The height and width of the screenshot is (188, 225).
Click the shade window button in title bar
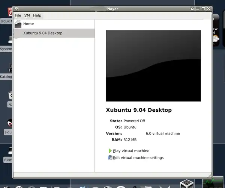tap(192, 8)
